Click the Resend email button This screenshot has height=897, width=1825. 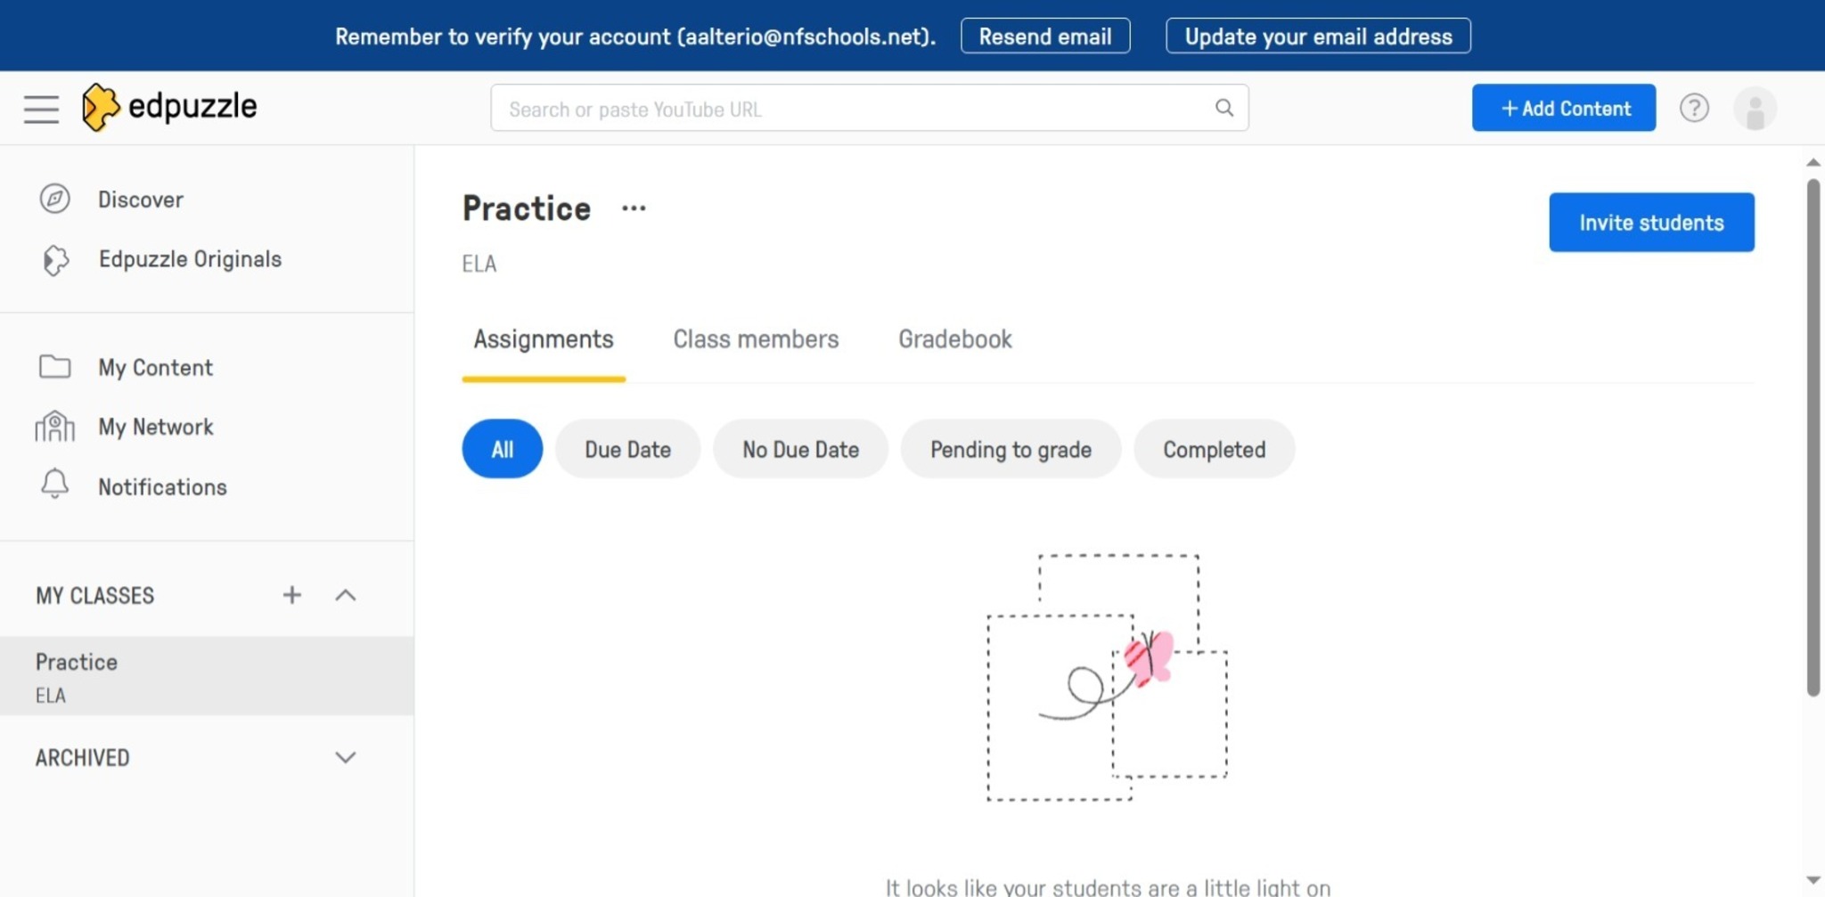(1044, 37)
